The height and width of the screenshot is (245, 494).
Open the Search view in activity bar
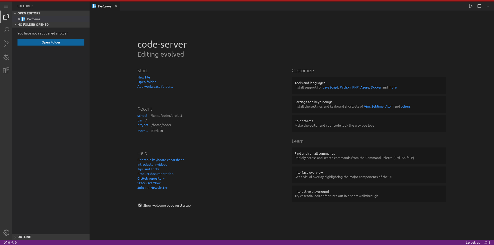coord(6,30)
